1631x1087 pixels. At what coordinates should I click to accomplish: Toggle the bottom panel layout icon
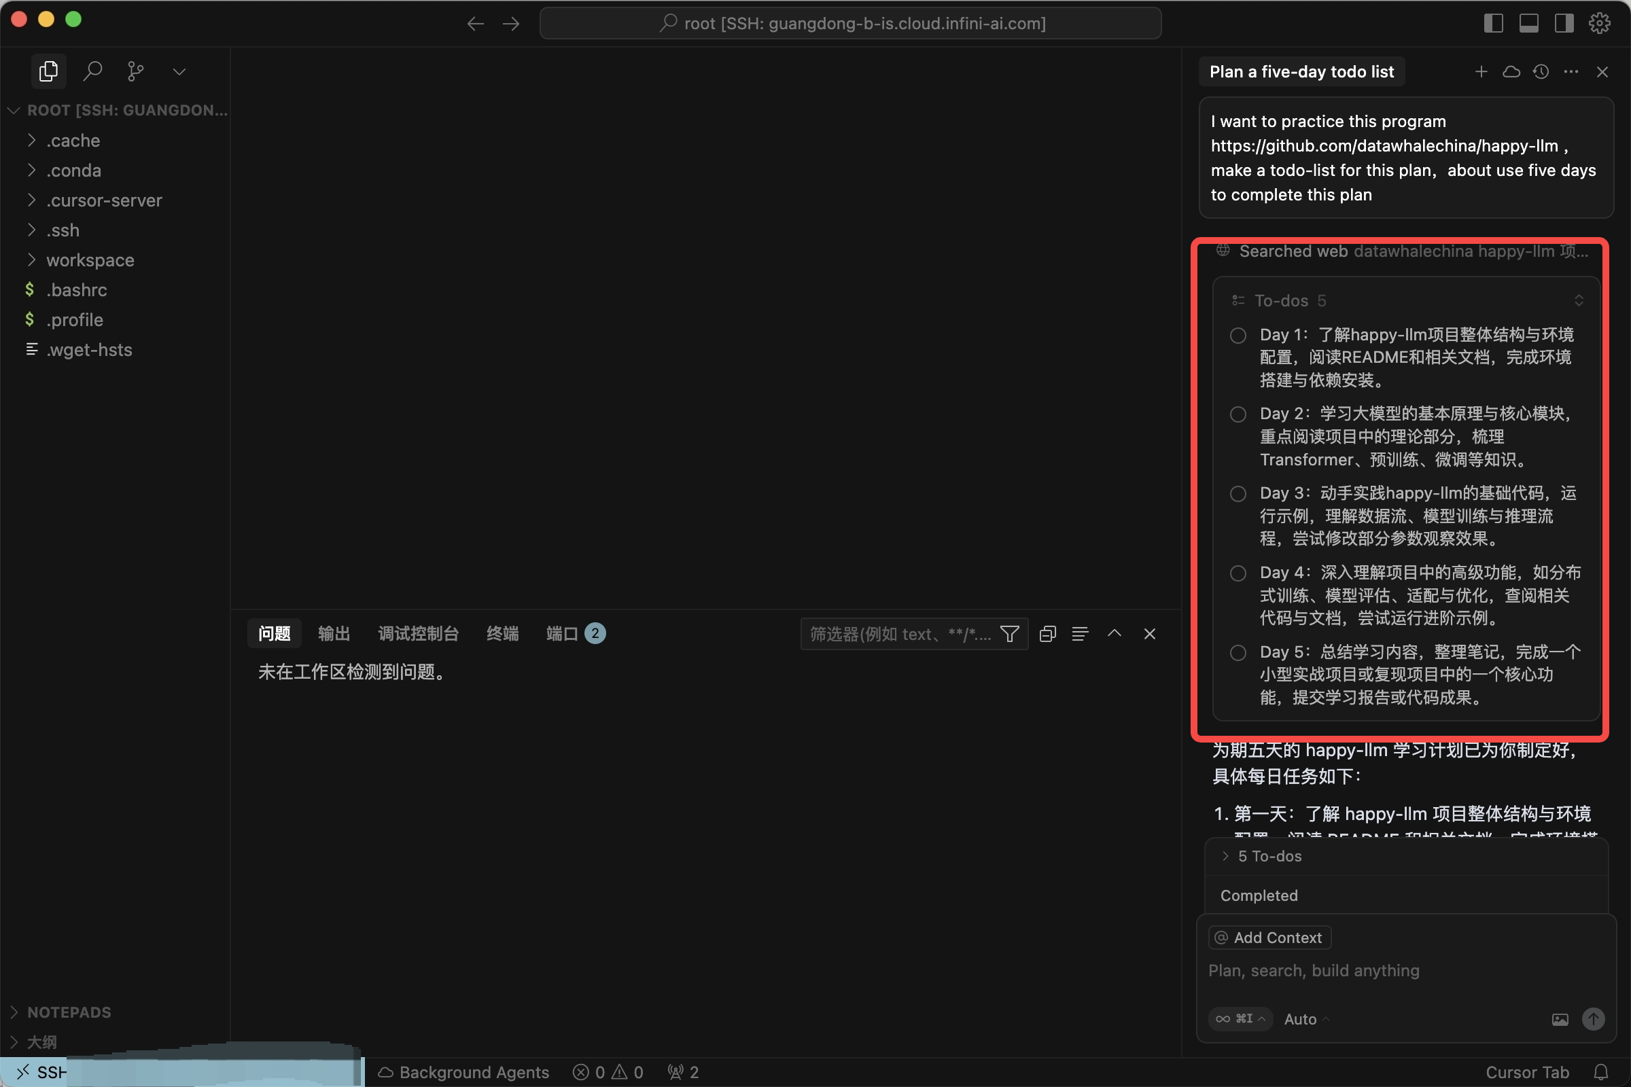pos(1529,24)
